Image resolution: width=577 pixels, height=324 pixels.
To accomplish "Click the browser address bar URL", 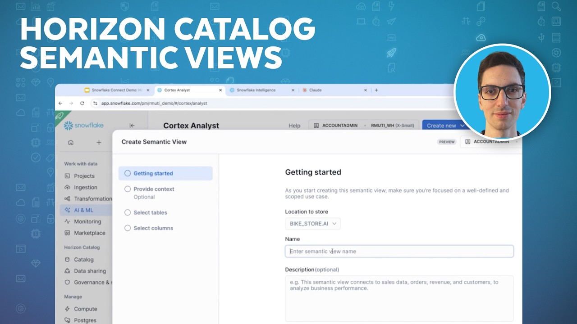I will [x=154, y=103].
